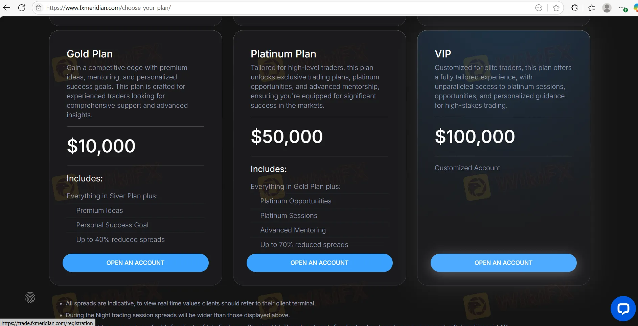Open an account for the Gold Plan
This screenshot has width=638, height=326.
pyautogui.click(x=136, y=263)
